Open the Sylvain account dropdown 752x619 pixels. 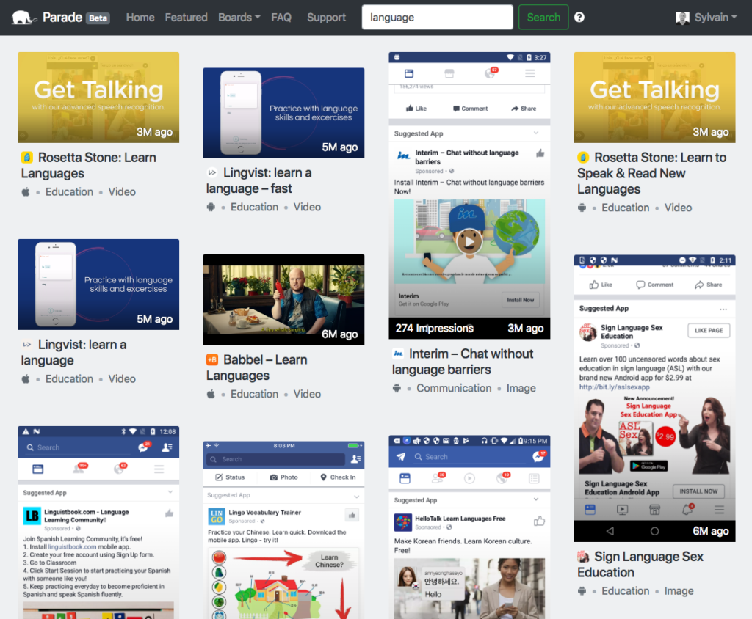[709, 17]
